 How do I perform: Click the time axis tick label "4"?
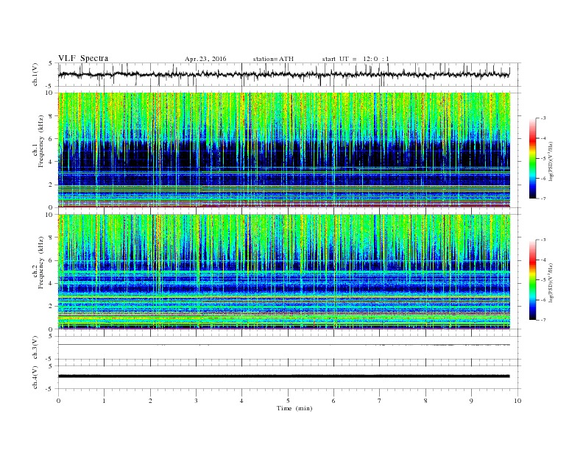(241, 401)
